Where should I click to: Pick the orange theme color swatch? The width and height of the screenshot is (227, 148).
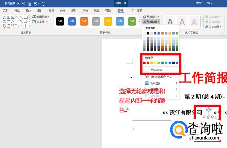coord(162,33)
